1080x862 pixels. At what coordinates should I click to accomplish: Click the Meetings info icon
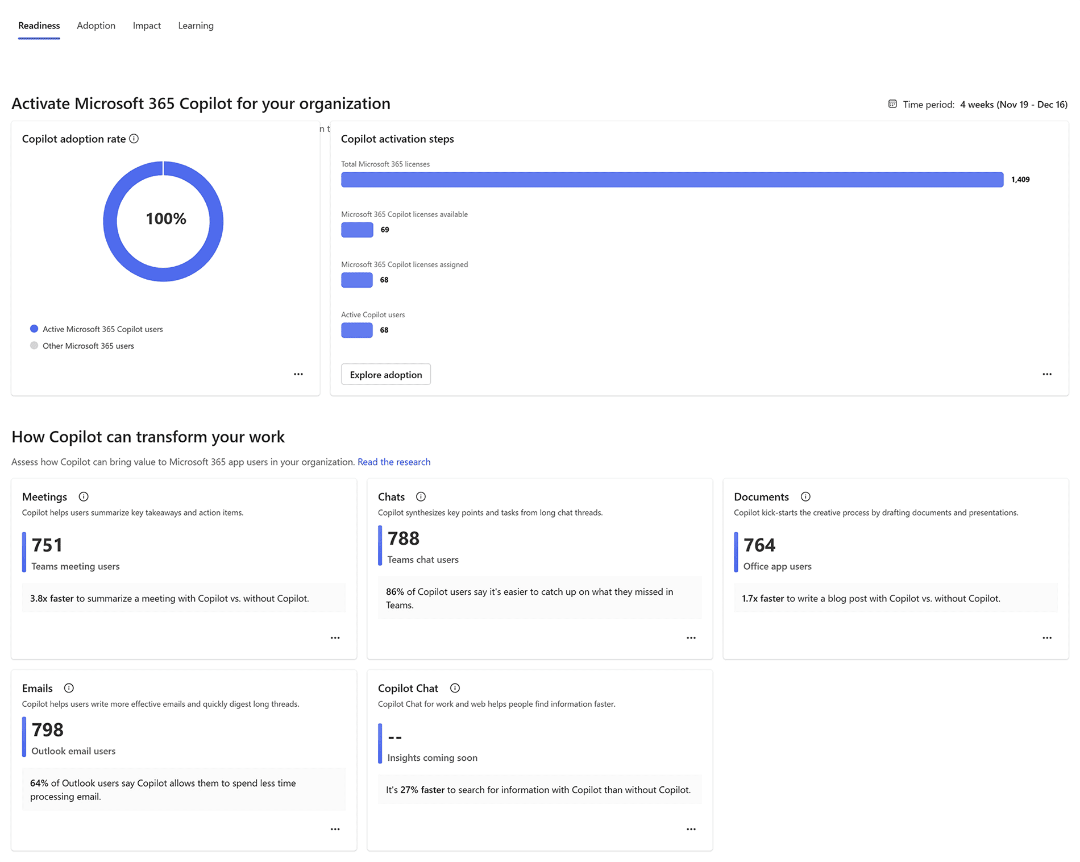click(x=84, y=496)
